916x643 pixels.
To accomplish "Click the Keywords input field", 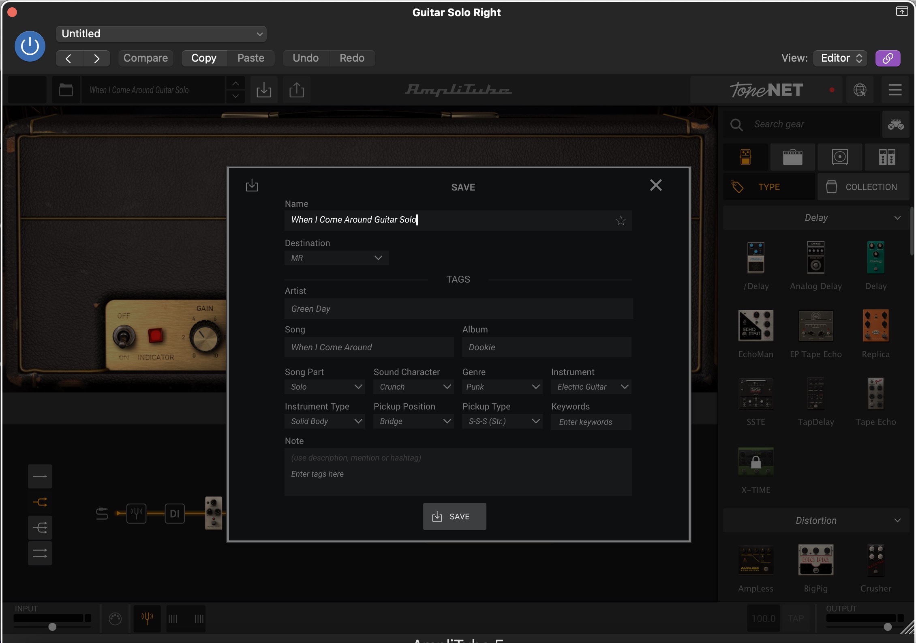I will coord(591,422).
